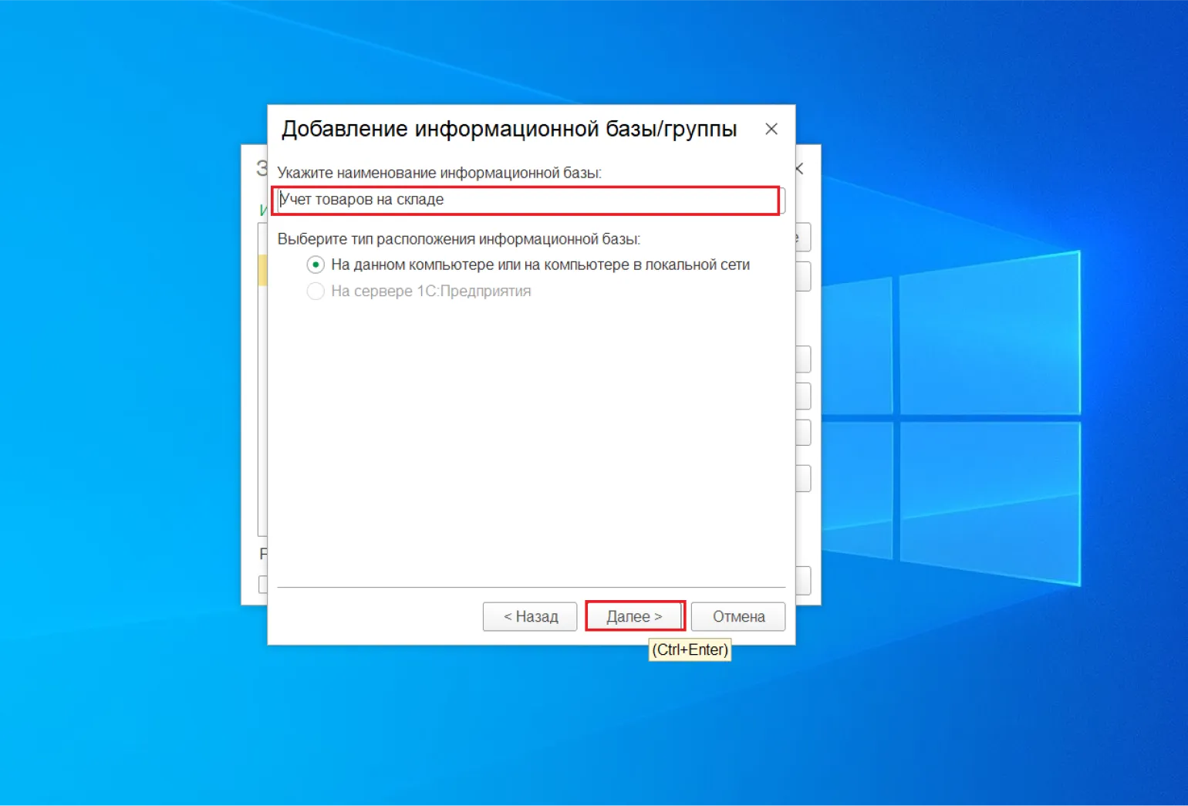The height and width of the screenshot is (806, 1188).
Task: Select the yellow highlighted row behind dialog
Action: (262, 270)
